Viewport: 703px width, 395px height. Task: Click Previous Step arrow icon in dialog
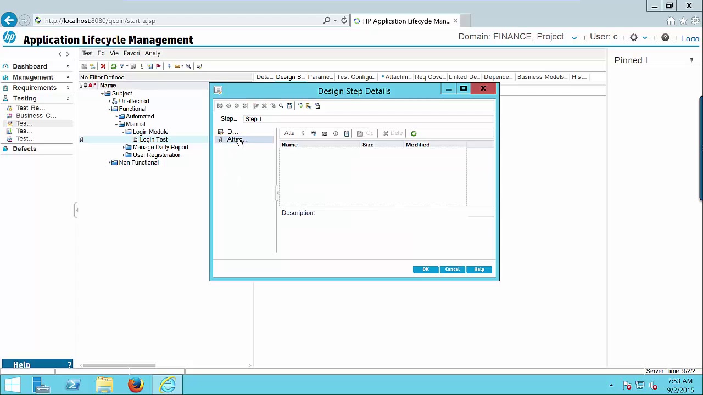click(228, 106)
